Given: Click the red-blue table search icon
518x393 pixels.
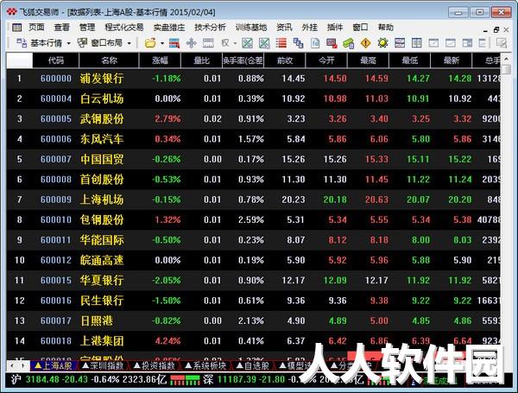Looking at the screenshot, I should [x=174, y=43].
